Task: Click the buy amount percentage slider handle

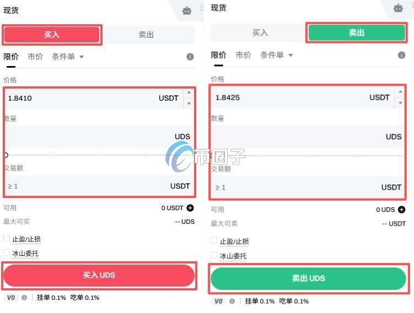Action: point(6,155)
